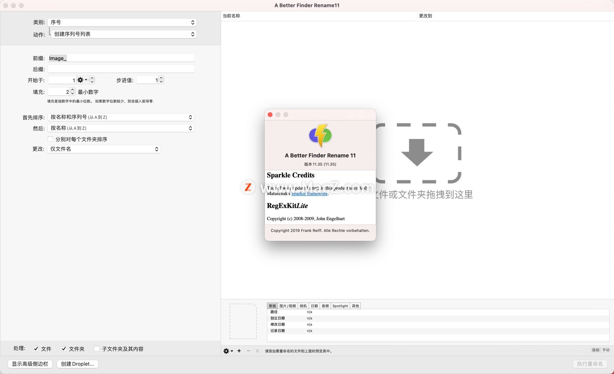The image size is (614, 374).
Task: Uncheck the 文件夹 processing checkbox
Action: click(x=64, y=348)
